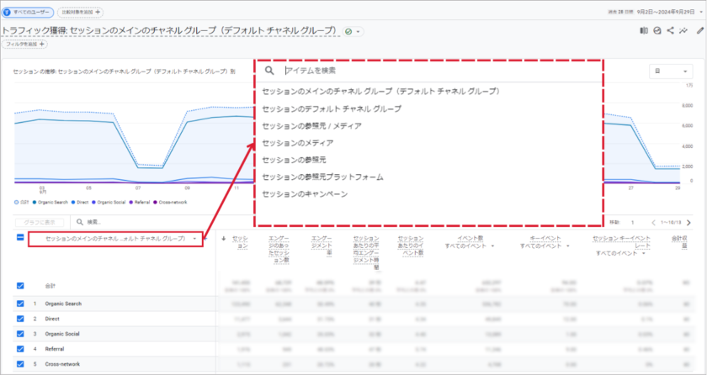Click the Organic Search legend color dot
The width and height of the screenshot is (707, 375).
[x=40, y=203]
